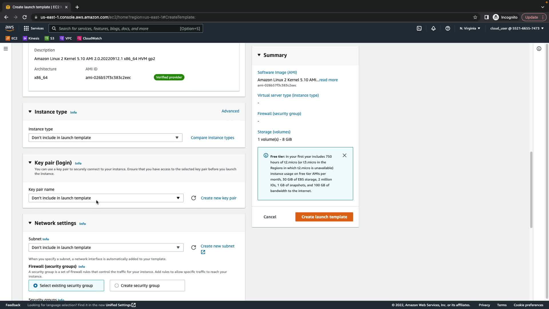Open the left navigation hamburger menu
549x309 pixels.
5,49
